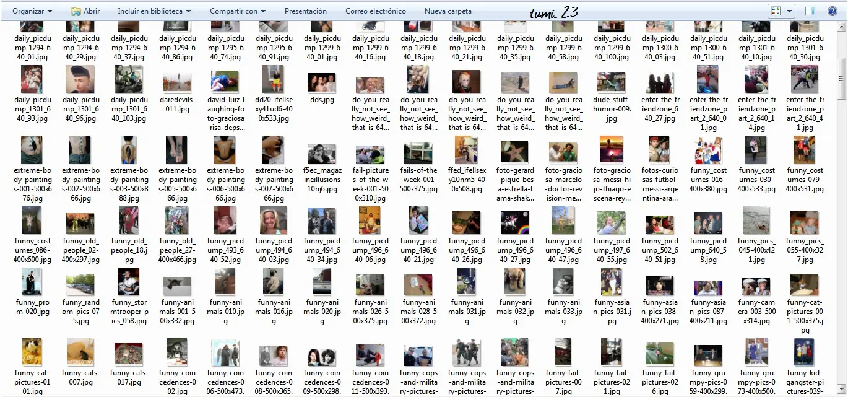Open the blue help question mark icon
The width and height of the screenshot is (848, 397).
(x=832, y=11)
